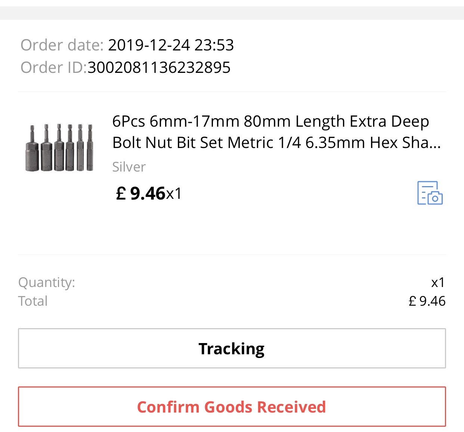This screenshot has height=432, width=464.
Task: Click the £ 9.46 total amount
Action: point(427,301)
